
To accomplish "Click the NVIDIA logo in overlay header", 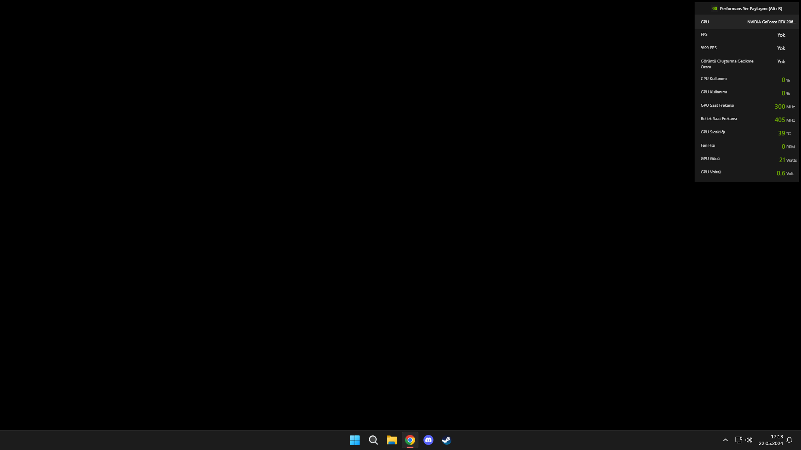I will 714,8.
